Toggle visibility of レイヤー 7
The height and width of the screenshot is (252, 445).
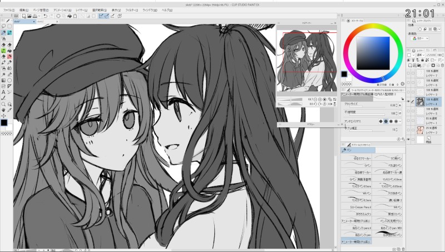coord(408,73)
